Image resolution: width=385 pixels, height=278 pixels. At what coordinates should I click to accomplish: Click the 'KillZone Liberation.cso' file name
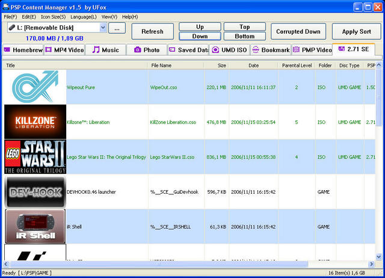(173, 122)
